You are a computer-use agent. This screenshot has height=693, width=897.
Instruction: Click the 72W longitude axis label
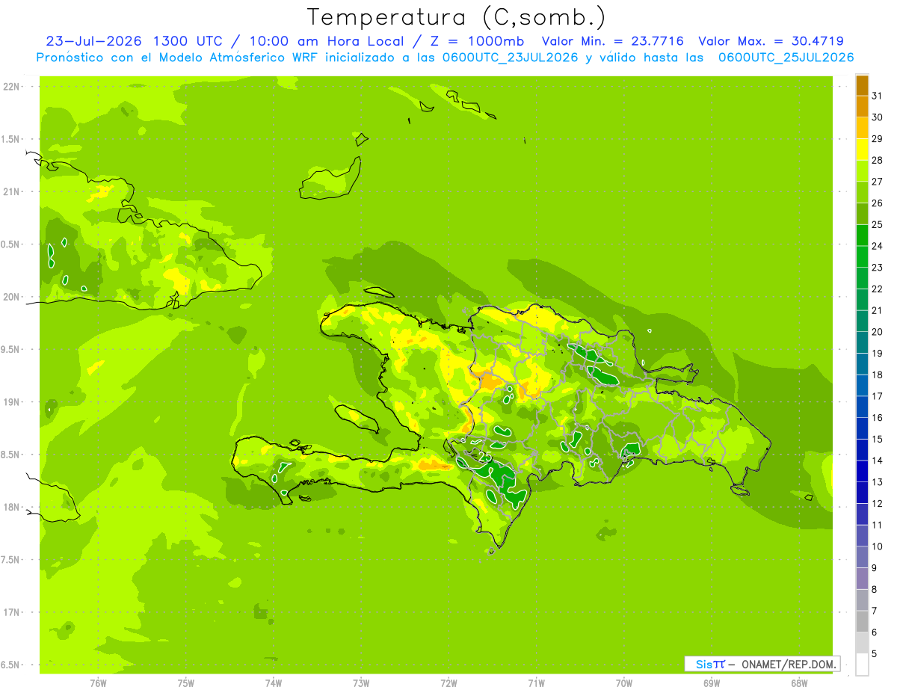click(449, 683)
